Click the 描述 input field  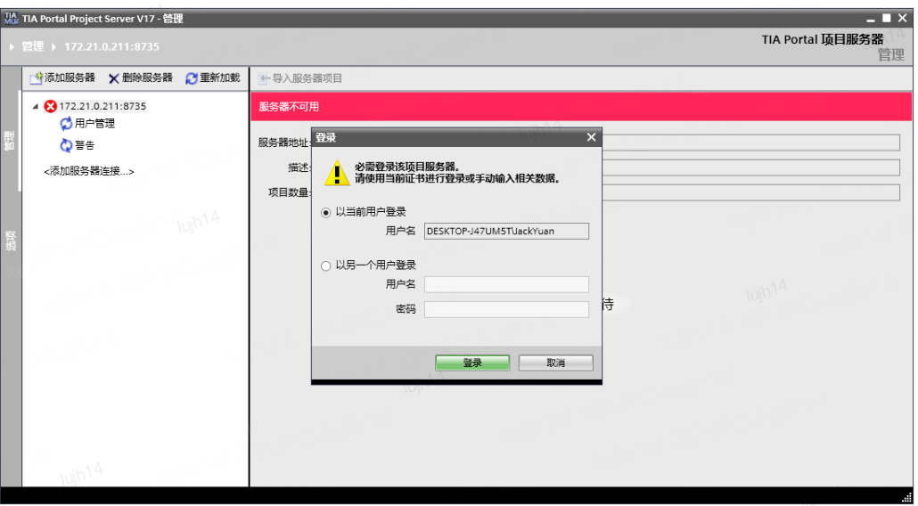point(750,167)
